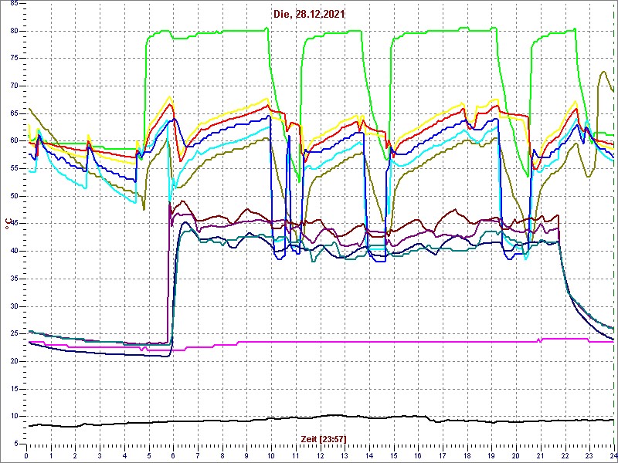Click hour '14' on the time axis

point(369,455)
